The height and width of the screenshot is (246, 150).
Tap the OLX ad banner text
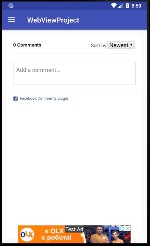(56, 234)
